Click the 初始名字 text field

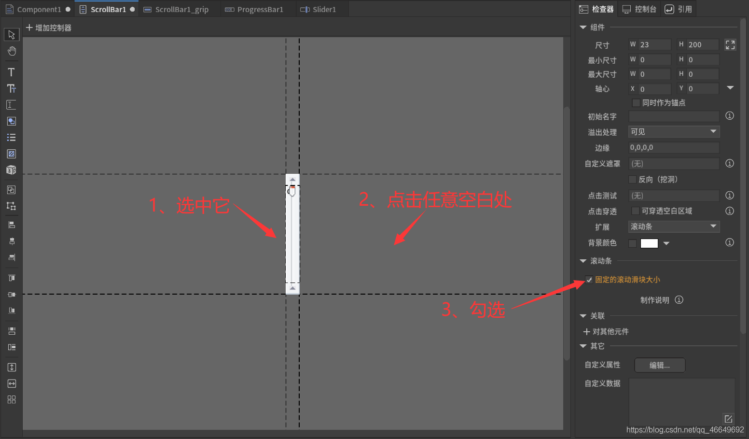point(674,116)
